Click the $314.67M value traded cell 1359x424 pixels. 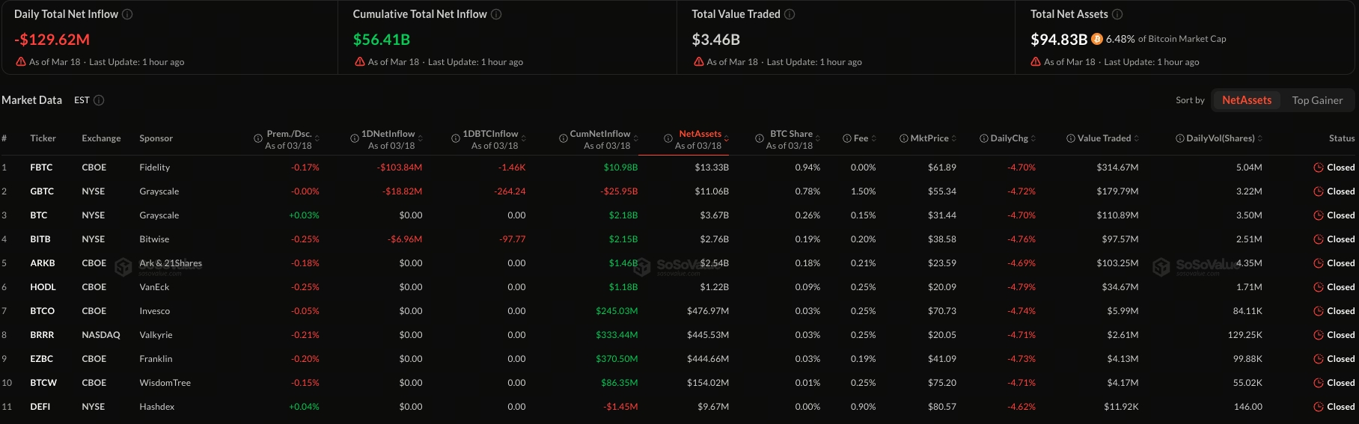pos(1117,168)
